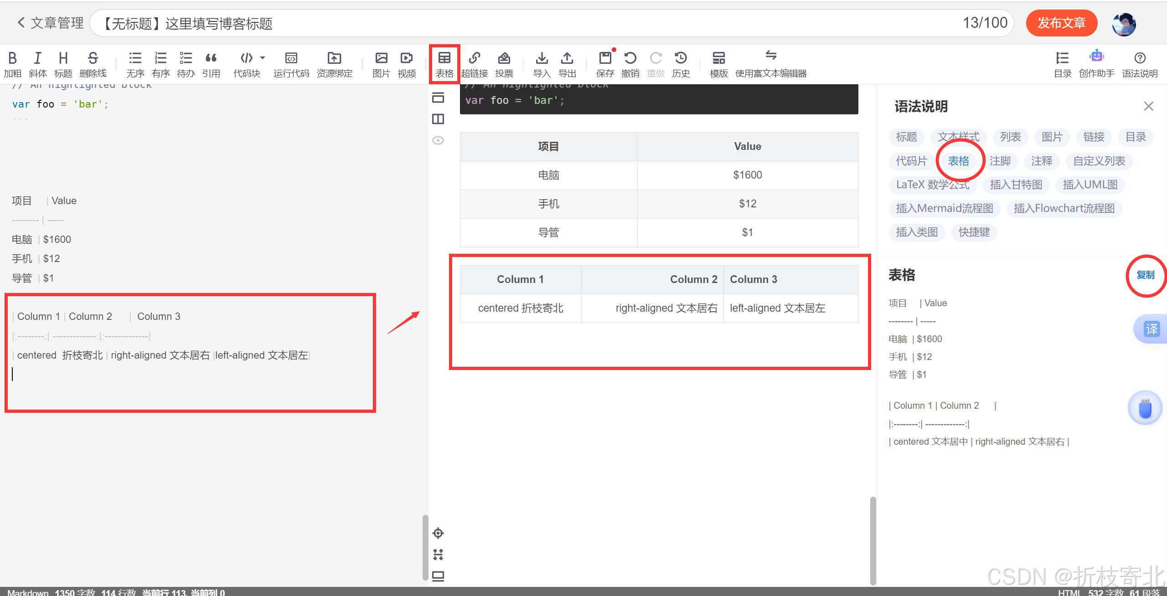Select the 自定义列表 syntax tag
Screen dimensions: 1167x596
[1099, 161]
